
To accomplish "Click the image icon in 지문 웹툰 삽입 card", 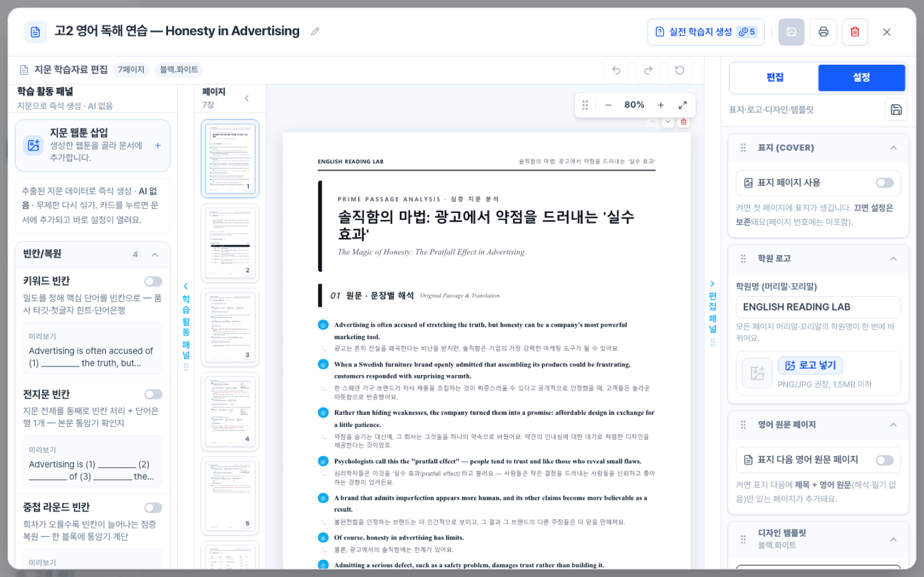I will (x=33, y=145).
